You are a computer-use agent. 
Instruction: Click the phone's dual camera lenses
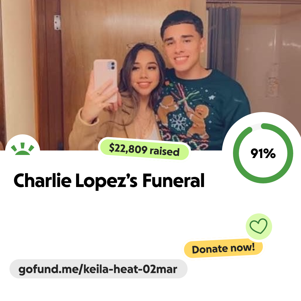[x=112, y=66]
